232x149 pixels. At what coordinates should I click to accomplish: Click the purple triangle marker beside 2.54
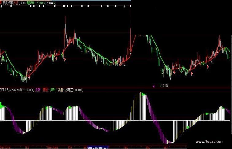pyautogui.click(x=154, y=87)
